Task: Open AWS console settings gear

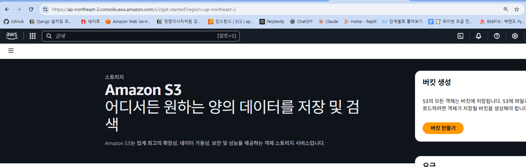Action: point(515,36)
